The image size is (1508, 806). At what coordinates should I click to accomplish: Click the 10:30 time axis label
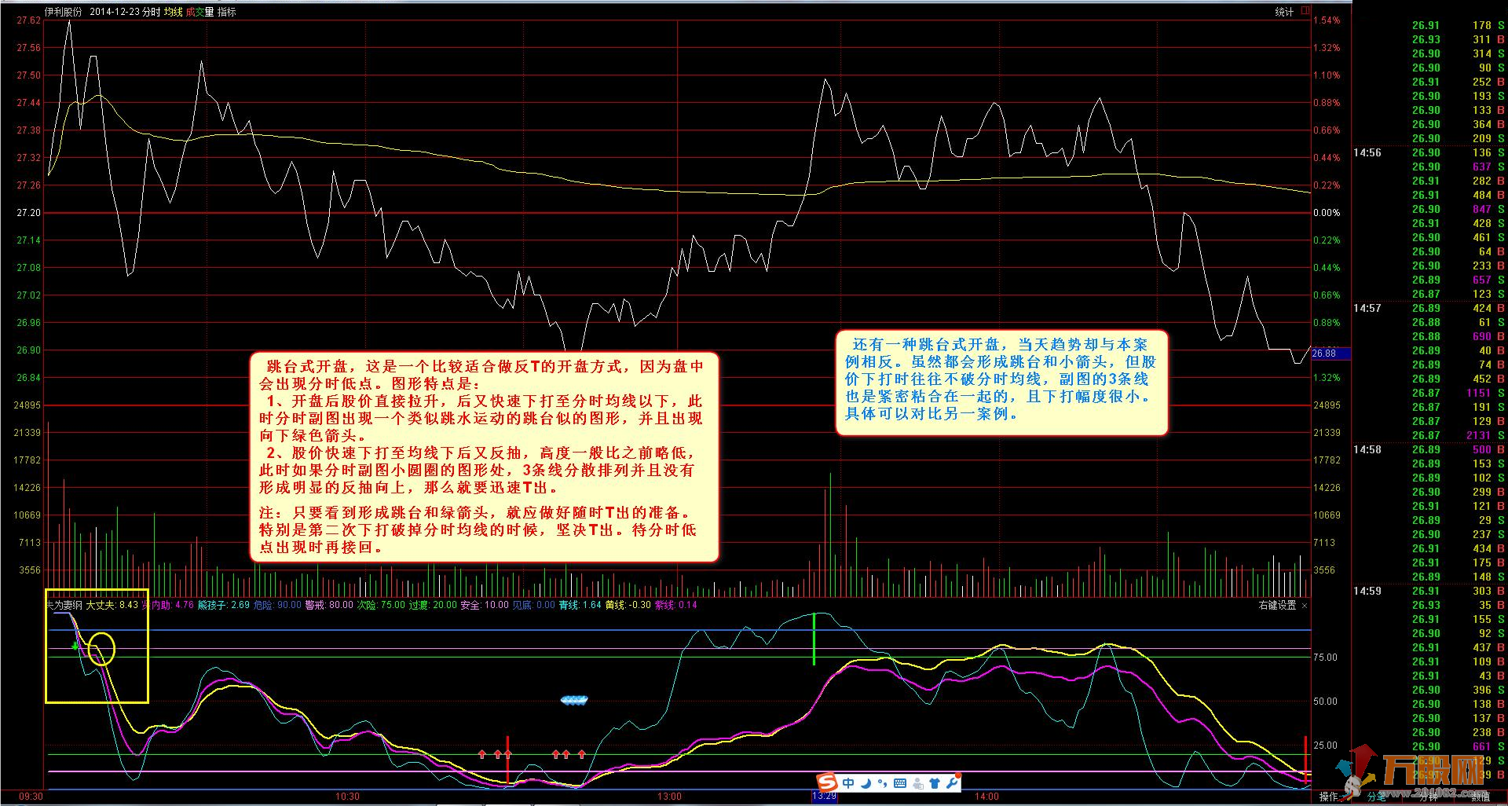(347, 796)
